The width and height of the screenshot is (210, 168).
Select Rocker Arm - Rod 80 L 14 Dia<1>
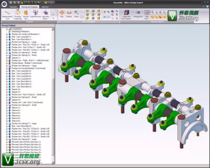tap(30, 50)
